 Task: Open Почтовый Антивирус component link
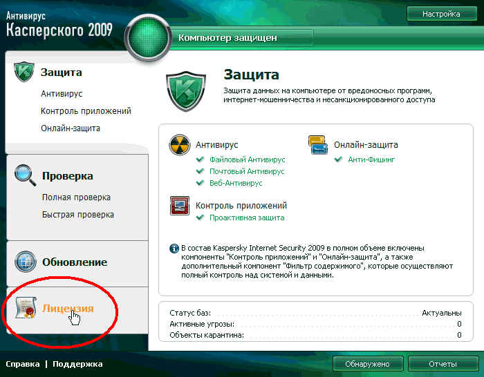247,171
